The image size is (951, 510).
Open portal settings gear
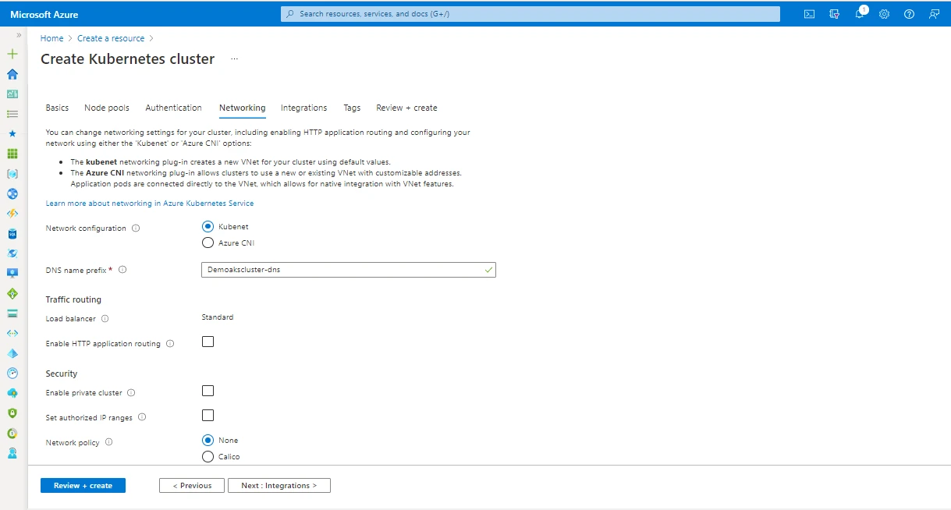click(884, 13)
